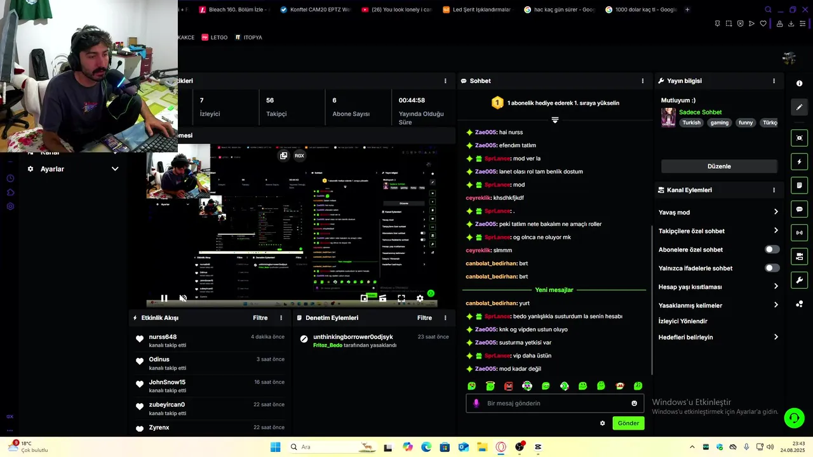Open the info icon in right sidebar

(x=799, y=83)
